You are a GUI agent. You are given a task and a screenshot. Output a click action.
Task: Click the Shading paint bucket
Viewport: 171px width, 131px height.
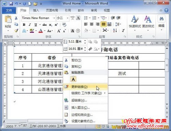tap(86, 31)
